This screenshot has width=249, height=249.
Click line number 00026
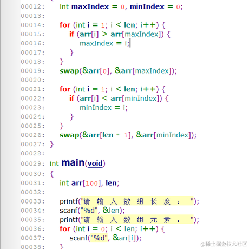(32, 135)
